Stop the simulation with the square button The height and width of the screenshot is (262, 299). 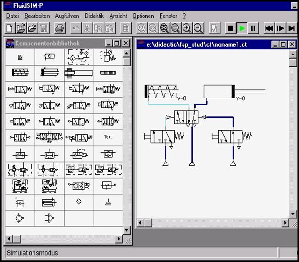point(230,28)
